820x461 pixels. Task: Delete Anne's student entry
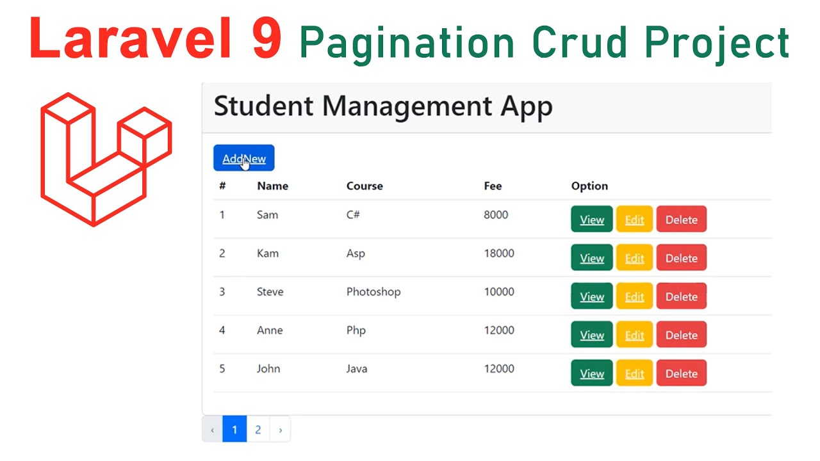(x=681, y=335)
